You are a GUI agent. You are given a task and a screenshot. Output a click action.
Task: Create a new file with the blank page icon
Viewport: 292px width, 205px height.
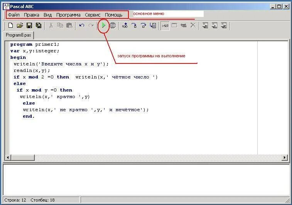pos(11,25)
